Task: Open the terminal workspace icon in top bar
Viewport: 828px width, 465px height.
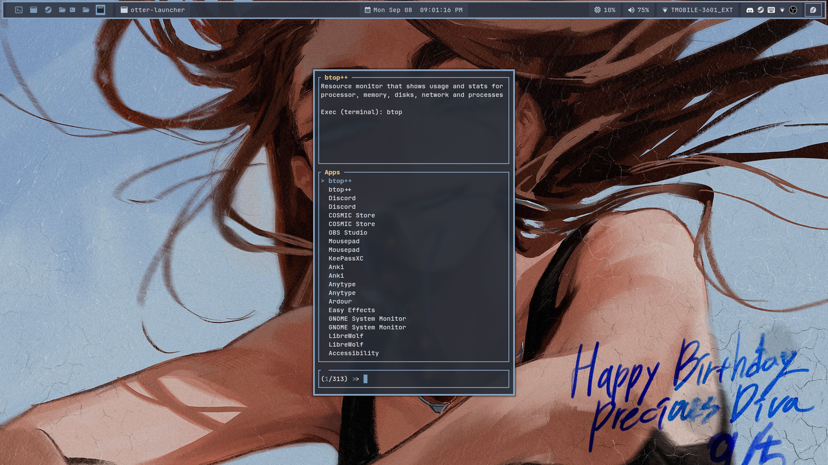Action: (19, 10)
